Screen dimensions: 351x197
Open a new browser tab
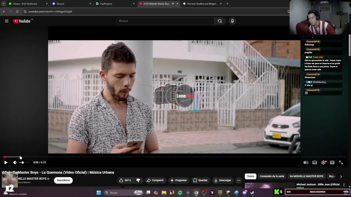pyautogui.click(x=227, y=4)
